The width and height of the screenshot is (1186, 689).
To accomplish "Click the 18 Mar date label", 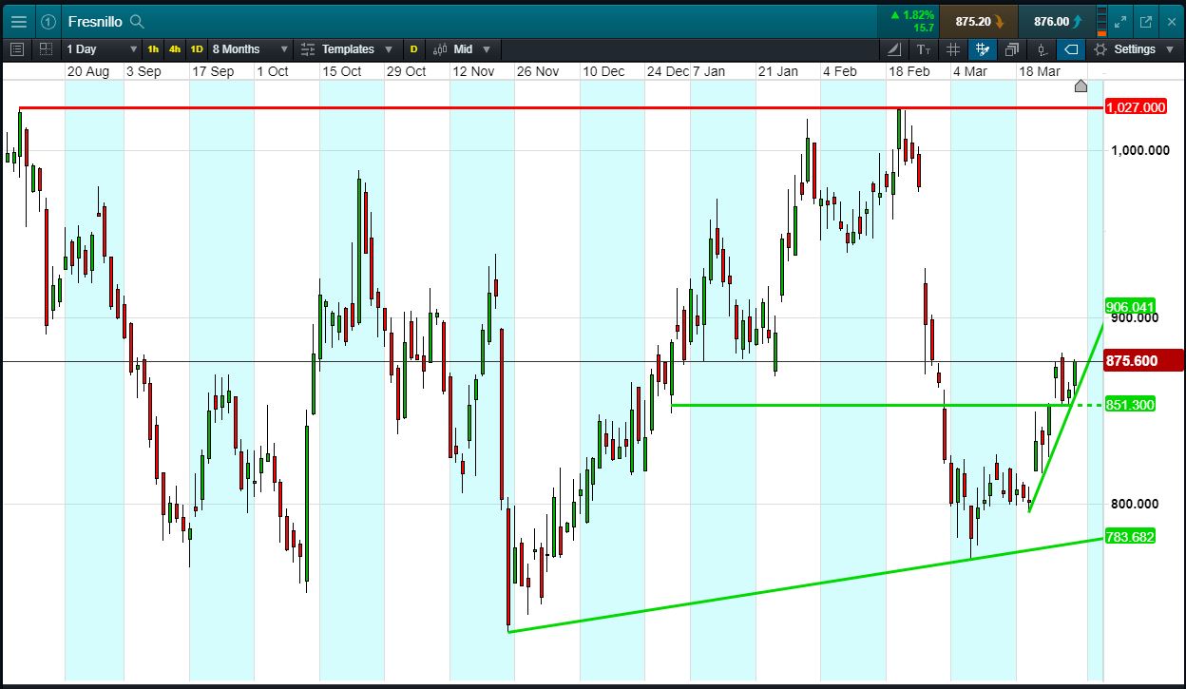I will 1040,71.
